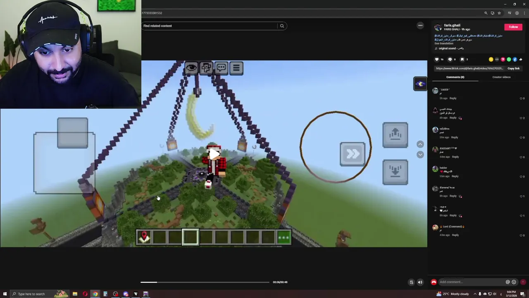Bookmark page with the browser star icon
The height and width of the screenshot is (298, 529).
pyautogui.click(x=499, y=13)
